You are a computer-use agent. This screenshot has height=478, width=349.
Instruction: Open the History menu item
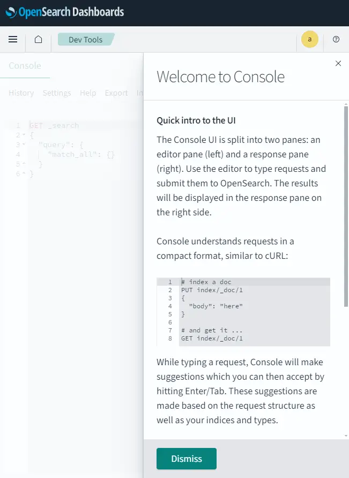21,93
